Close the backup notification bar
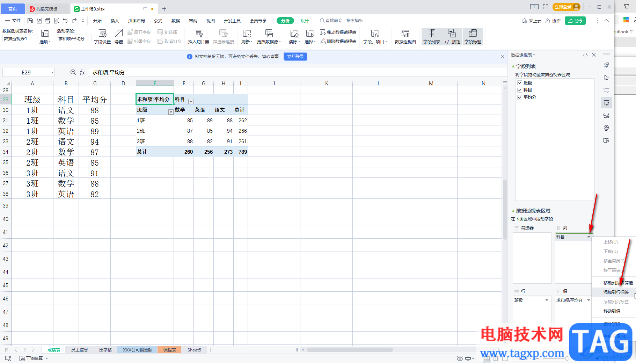Screen dimensions: 636x363 point(503,57)
